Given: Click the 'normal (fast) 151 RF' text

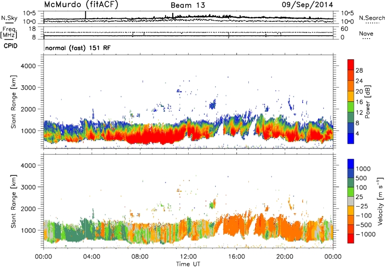Looking at the screenshot, I should tap(78, 48).
